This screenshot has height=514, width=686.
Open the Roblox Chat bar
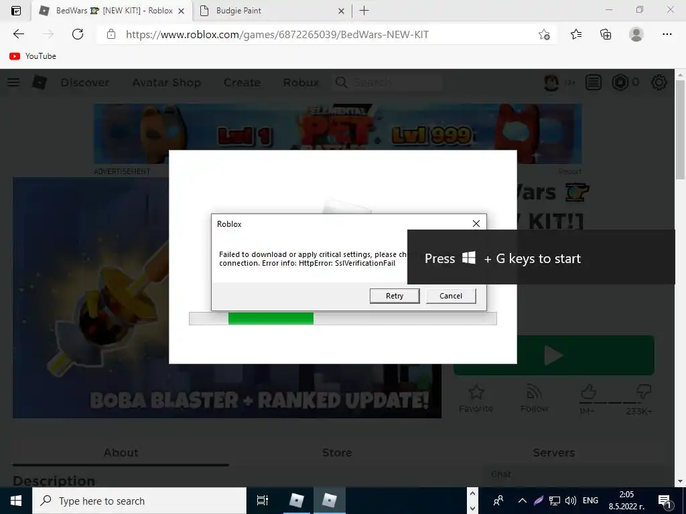click(x=579, y=475)
